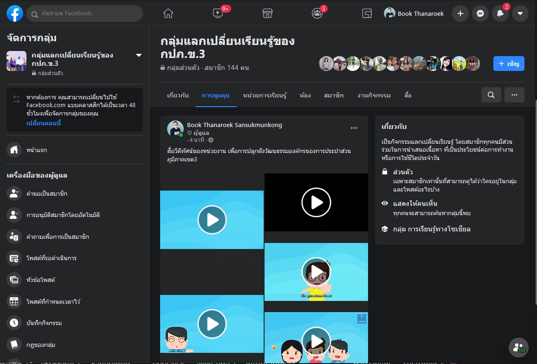The width and height of the screenshot is (537, 364).
Task: Open the Watch video icon
Action: 218,13
